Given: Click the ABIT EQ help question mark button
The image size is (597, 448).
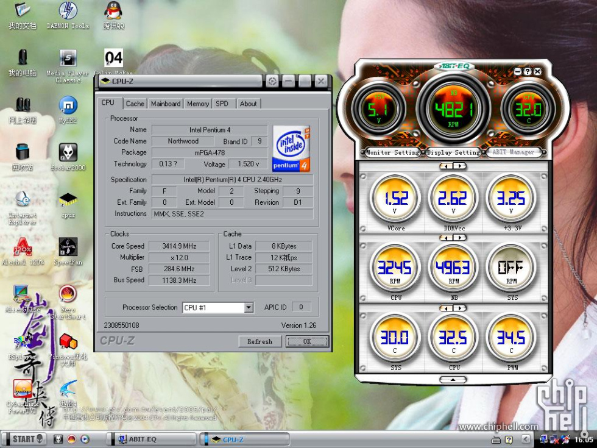Looking at the screenshot, I should 528,71.
